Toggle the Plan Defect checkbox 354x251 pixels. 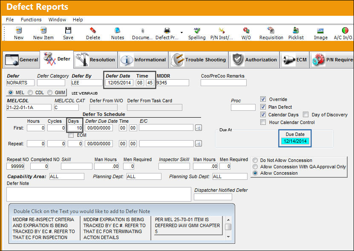(263, 107)
